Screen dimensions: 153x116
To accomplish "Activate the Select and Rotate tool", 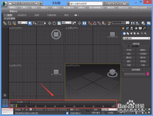I will (54, 23).
